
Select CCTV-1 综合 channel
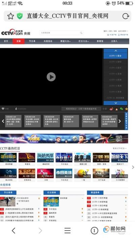115,56
